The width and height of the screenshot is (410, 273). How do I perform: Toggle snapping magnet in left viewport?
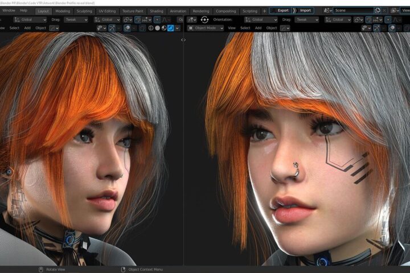(138, 19)
